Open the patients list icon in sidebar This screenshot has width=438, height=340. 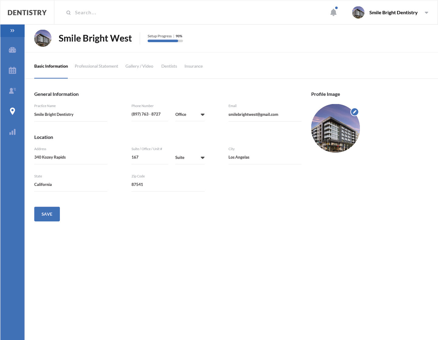(12, 91)
